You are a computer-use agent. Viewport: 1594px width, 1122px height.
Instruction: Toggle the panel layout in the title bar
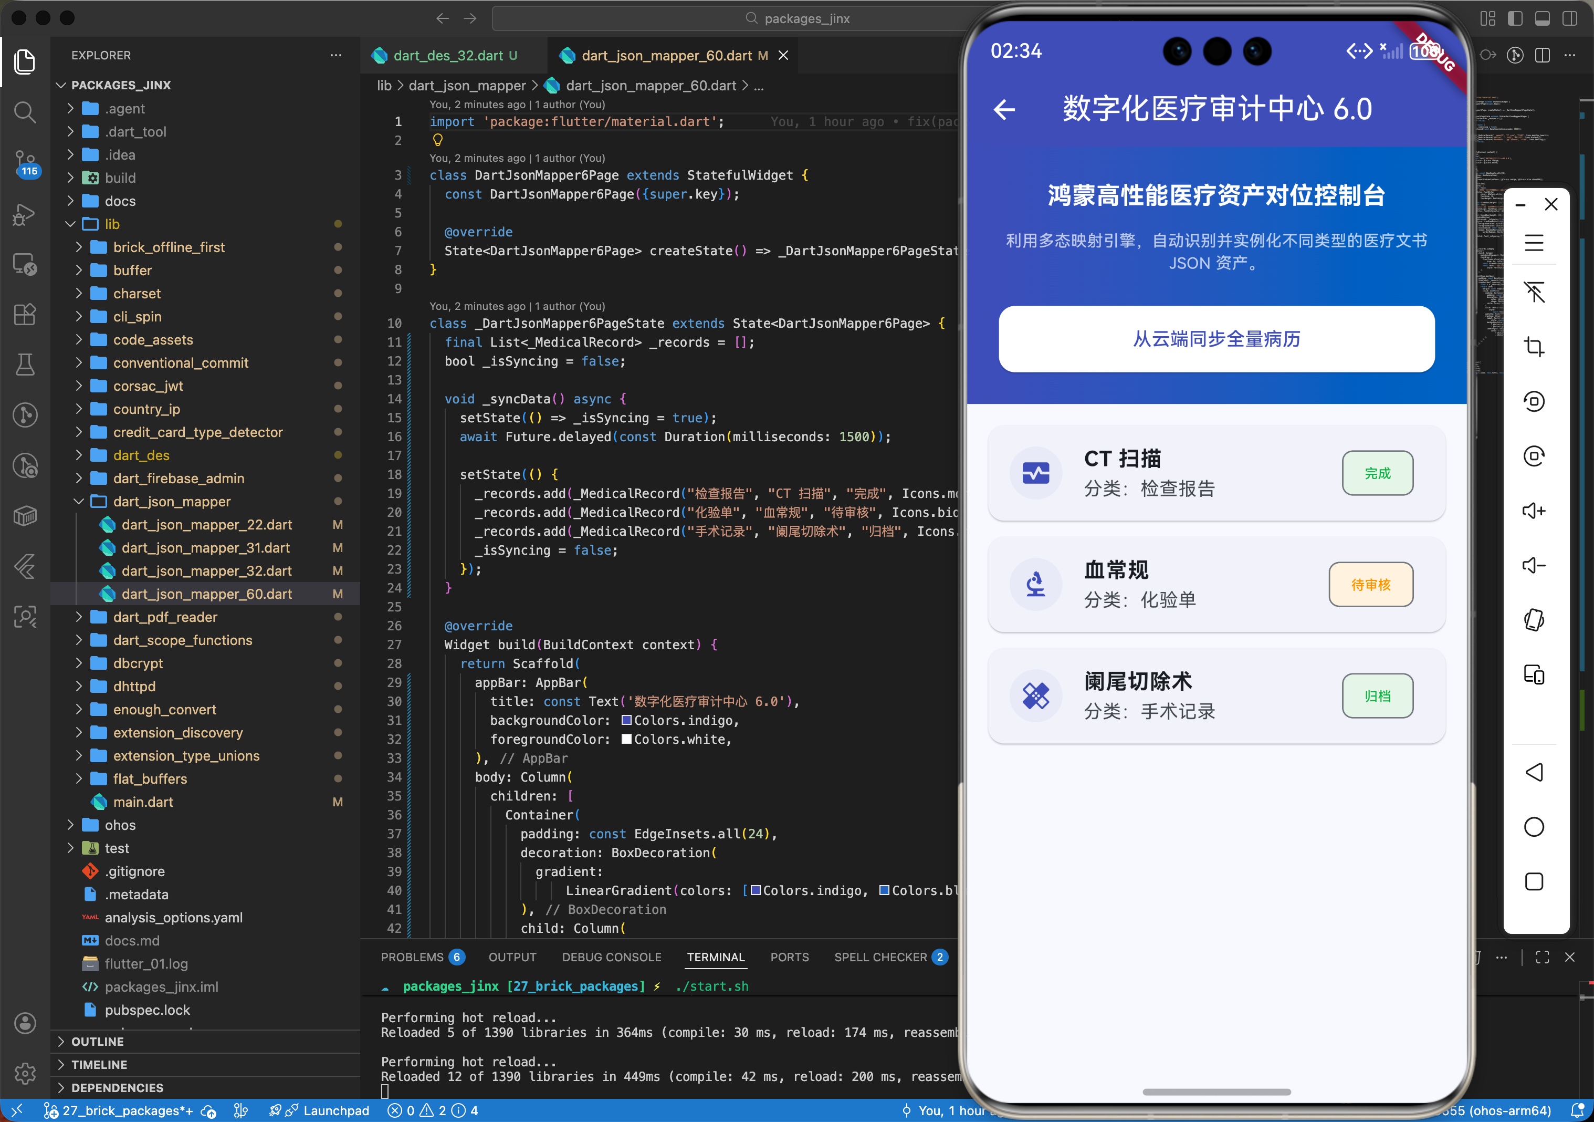tap(1543, 19)
